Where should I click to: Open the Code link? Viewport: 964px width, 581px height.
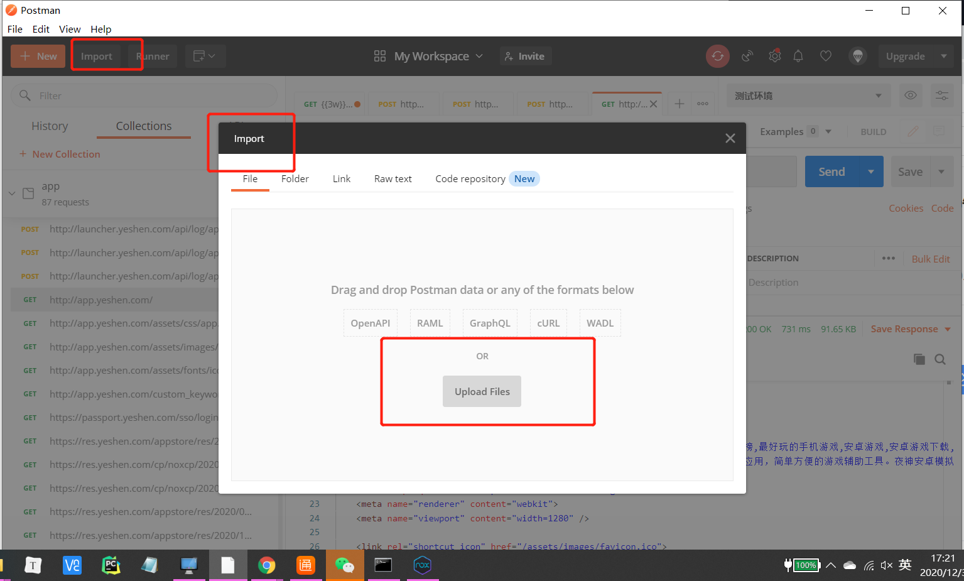(x=942, y=208)
